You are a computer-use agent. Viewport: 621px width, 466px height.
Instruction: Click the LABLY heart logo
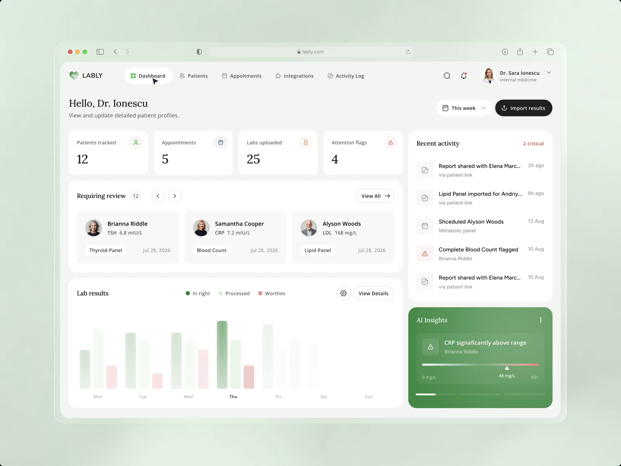pyautogui.click(x=74, y=75)
